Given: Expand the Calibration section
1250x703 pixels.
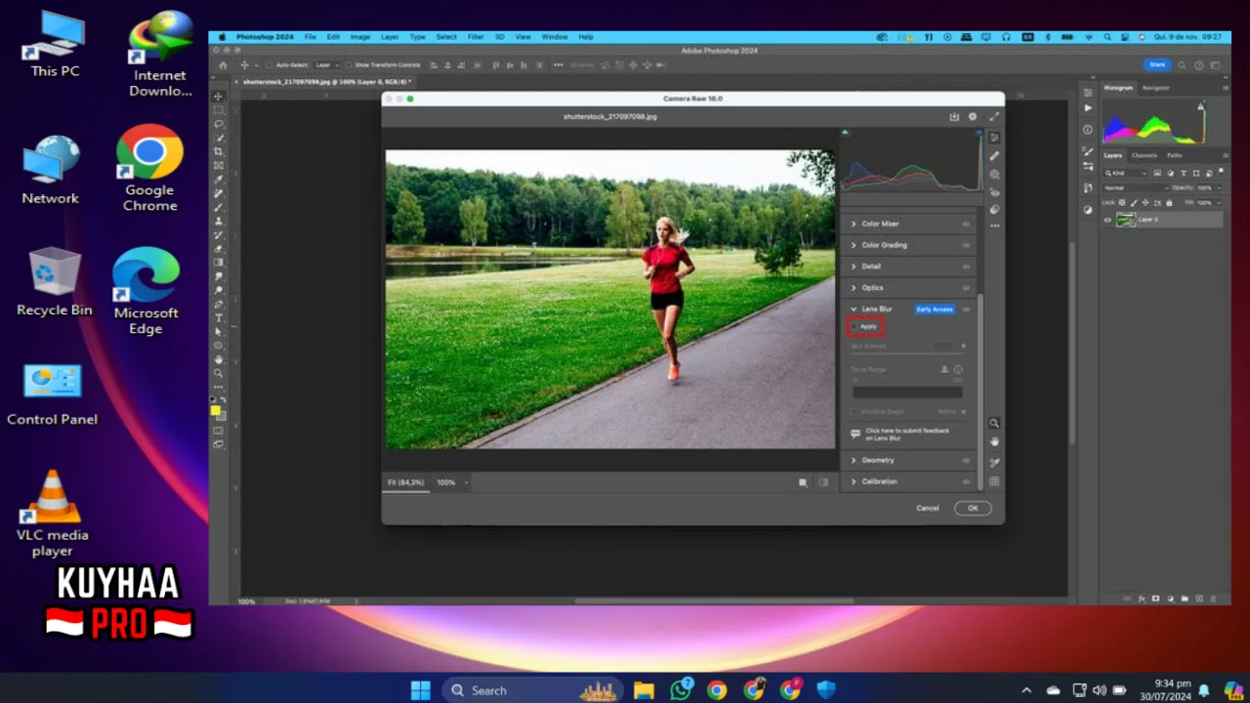Looking at the screenshot, I should point(854,481).
